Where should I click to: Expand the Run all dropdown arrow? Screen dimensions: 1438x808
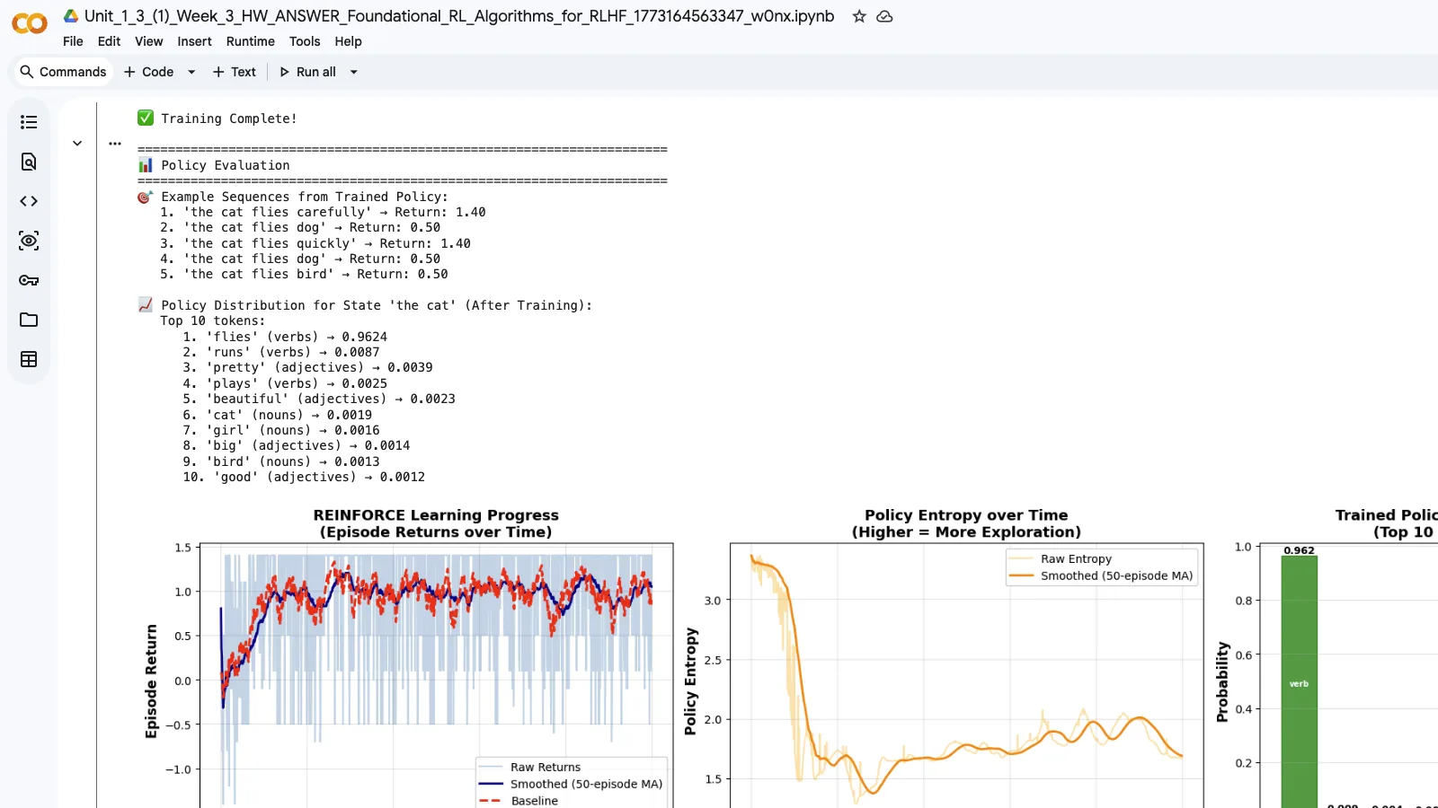tap(354, 72)
